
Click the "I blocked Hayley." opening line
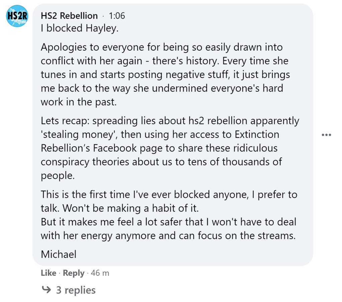pyautogui.click(x=80, y=28)
